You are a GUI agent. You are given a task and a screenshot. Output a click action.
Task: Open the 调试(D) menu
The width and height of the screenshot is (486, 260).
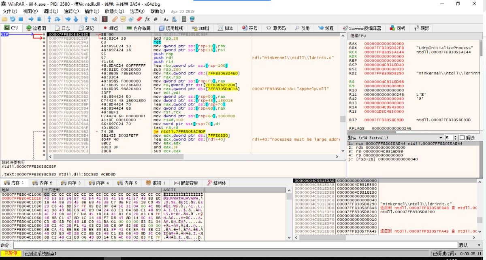point(51,11)
